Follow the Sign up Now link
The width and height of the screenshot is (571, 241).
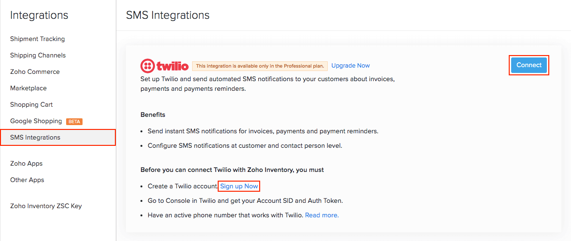[x=239, y=186]
